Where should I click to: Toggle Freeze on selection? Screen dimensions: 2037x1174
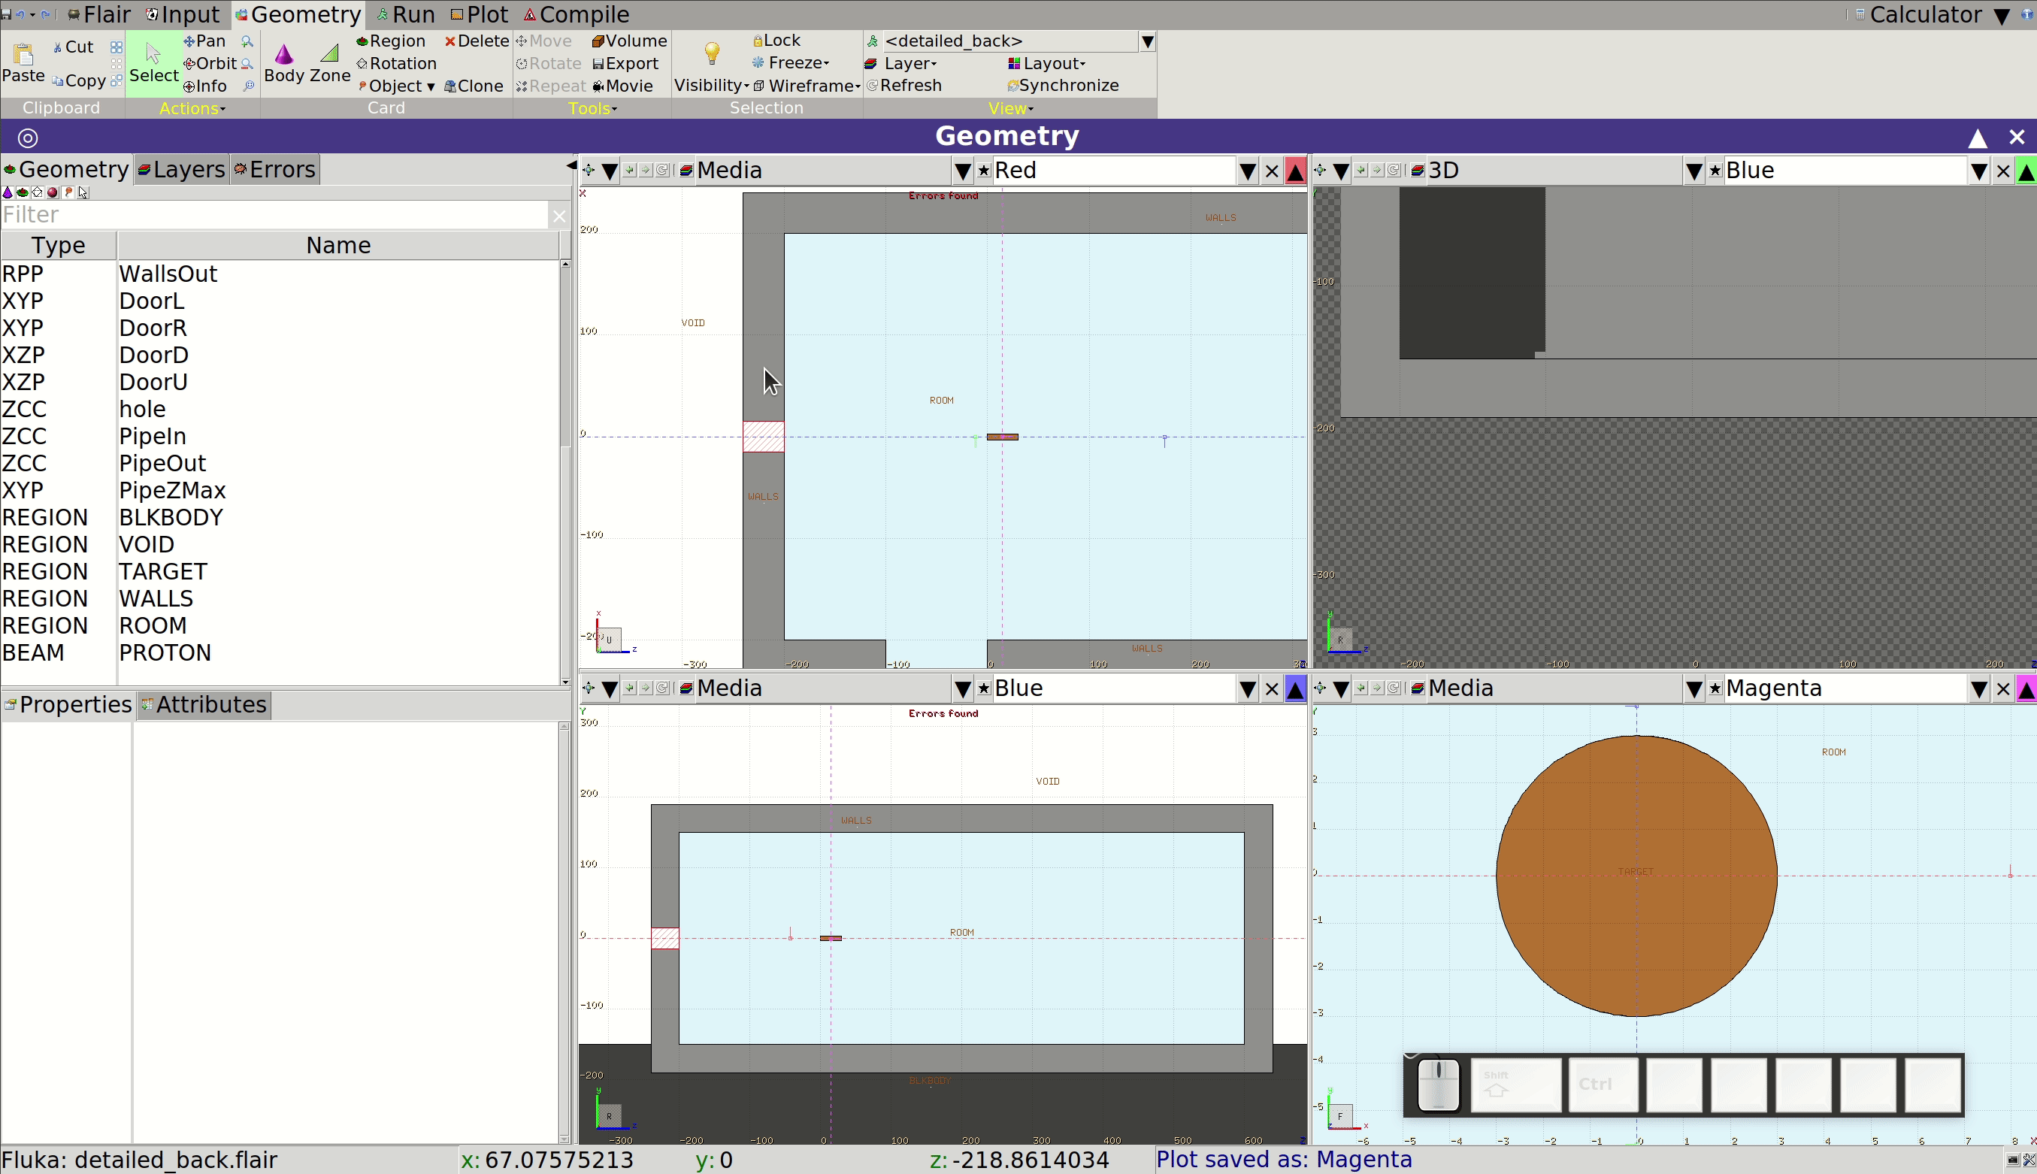coord(791,63)
